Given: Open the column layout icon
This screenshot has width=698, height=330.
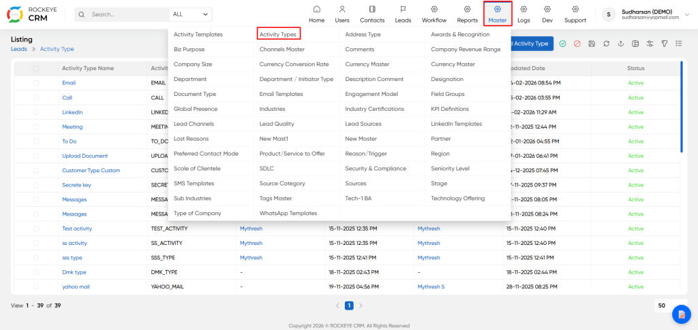Looking at the screenshot, I should 635,44.
